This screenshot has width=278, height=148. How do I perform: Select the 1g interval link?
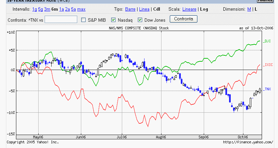[x=35, y=9]
